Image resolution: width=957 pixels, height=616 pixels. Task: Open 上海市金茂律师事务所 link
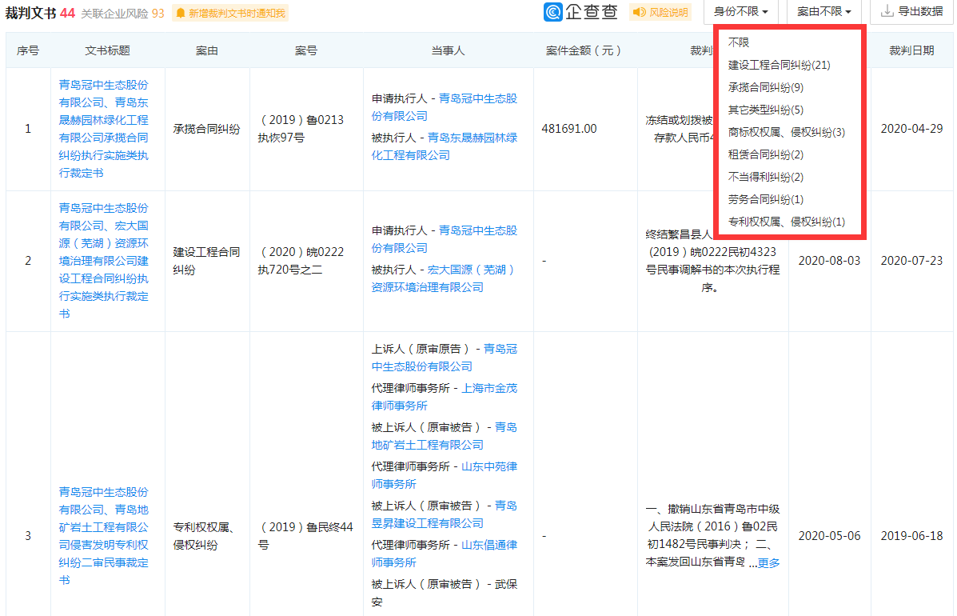click(x=445, y=397)
